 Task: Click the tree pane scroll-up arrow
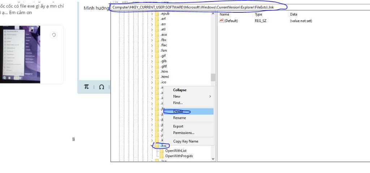(213, 14)
